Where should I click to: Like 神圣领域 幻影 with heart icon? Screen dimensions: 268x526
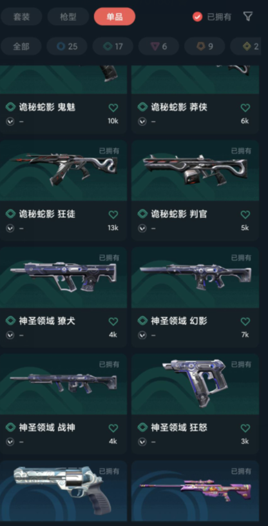click(x=245, y=322)
